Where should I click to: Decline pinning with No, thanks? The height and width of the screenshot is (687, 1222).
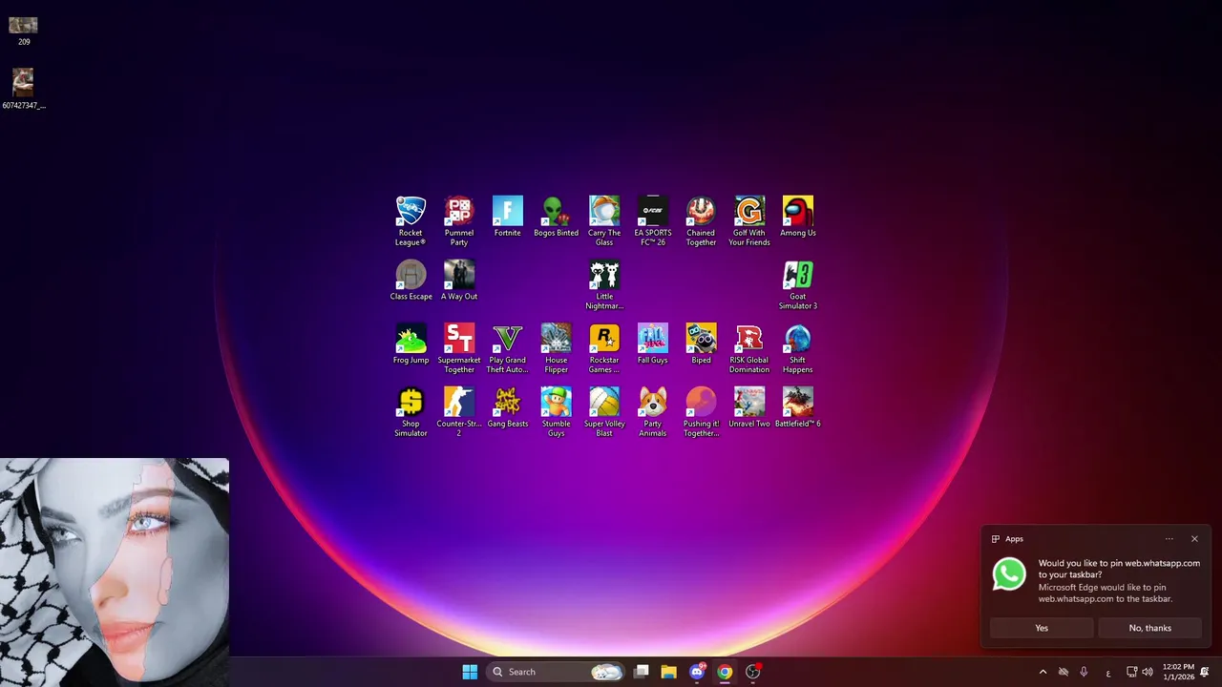click(x=1149, y=628)
